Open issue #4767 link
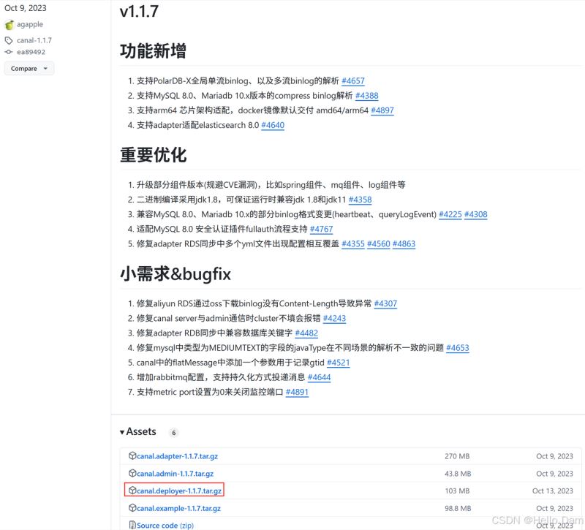 tap(321, 229)
